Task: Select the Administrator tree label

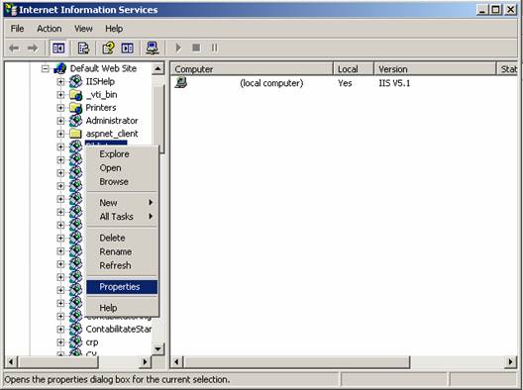Action: tap(112, 121)
